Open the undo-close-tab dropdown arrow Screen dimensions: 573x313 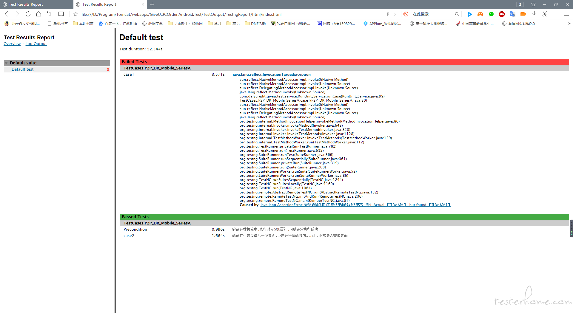tap(54, 14)
